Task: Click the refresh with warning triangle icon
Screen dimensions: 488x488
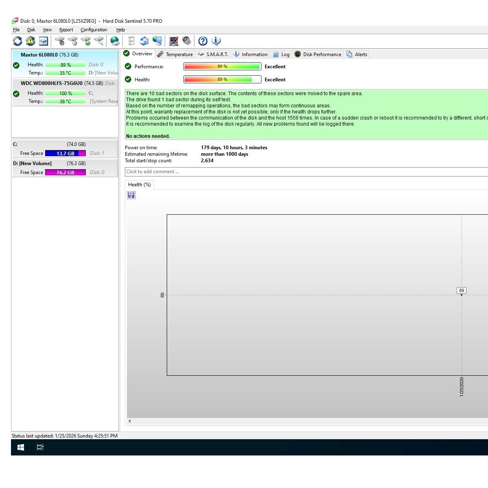Action: 30,41
